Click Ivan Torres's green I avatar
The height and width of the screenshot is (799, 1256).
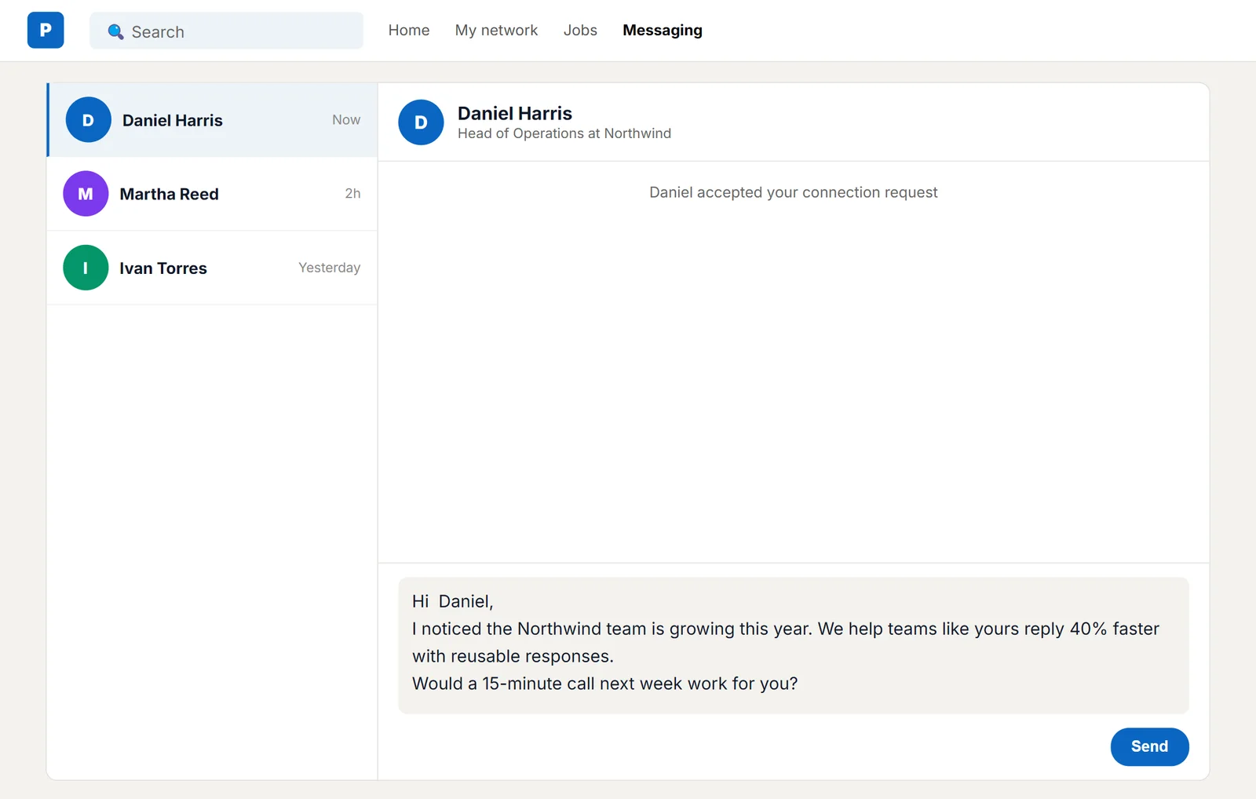coord(86,268)
